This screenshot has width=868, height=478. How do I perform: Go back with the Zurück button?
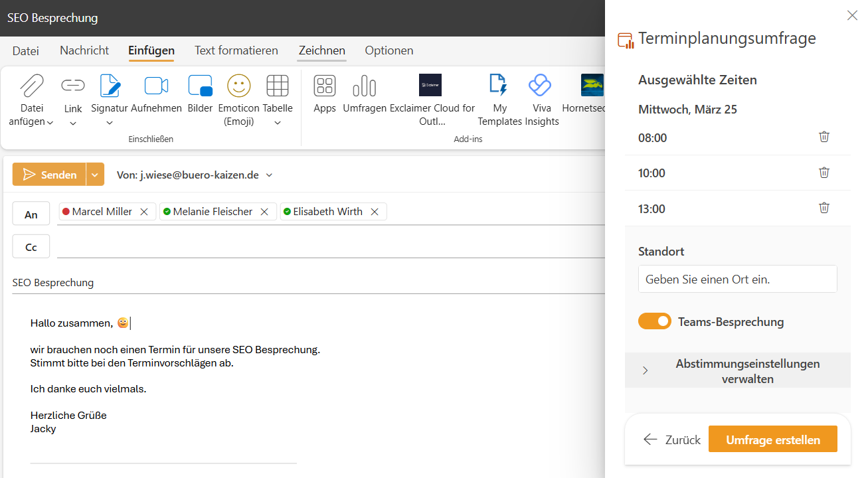pyautogui.click(x=672, y=439)
